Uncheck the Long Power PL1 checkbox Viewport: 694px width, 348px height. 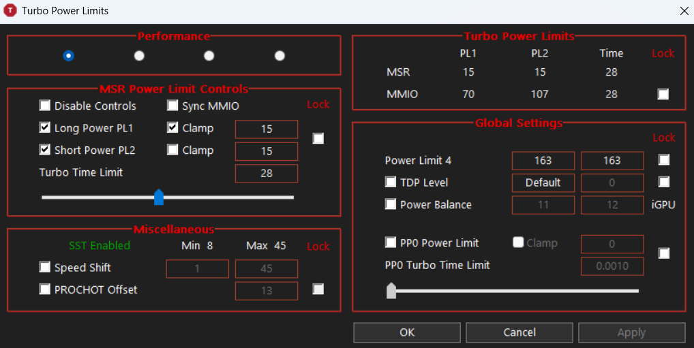point(45,127)
